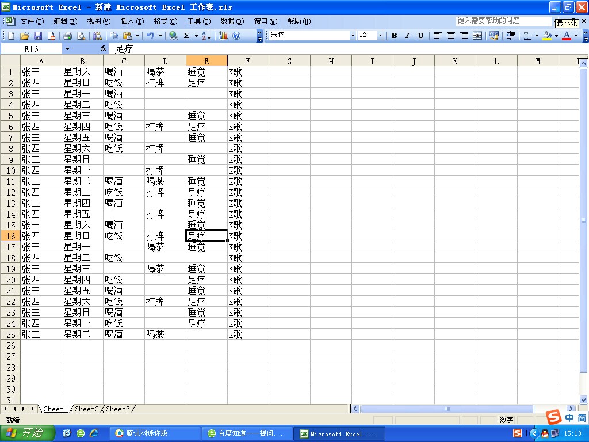Apply the yellow fill color bucket
This screenshot has height=442, width=589.
tap(547, 36)
